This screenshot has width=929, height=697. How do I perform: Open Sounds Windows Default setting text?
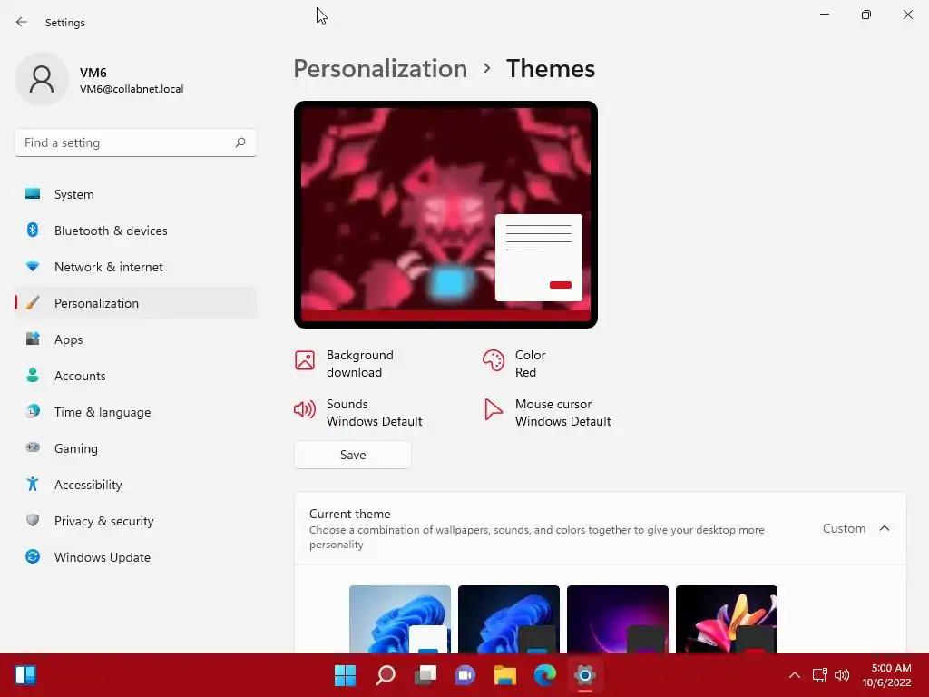click(x=375, y=413)
